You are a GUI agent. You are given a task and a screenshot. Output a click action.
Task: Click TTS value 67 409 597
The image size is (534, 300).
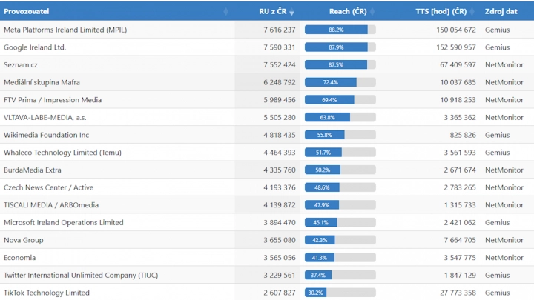tap(458, 64)
